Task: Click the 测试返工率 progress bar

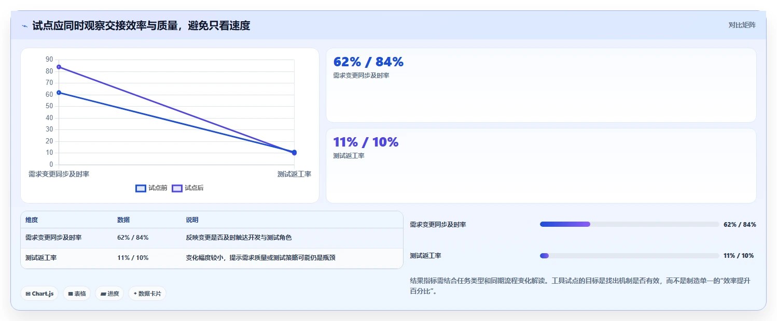Action: point(629,256)
